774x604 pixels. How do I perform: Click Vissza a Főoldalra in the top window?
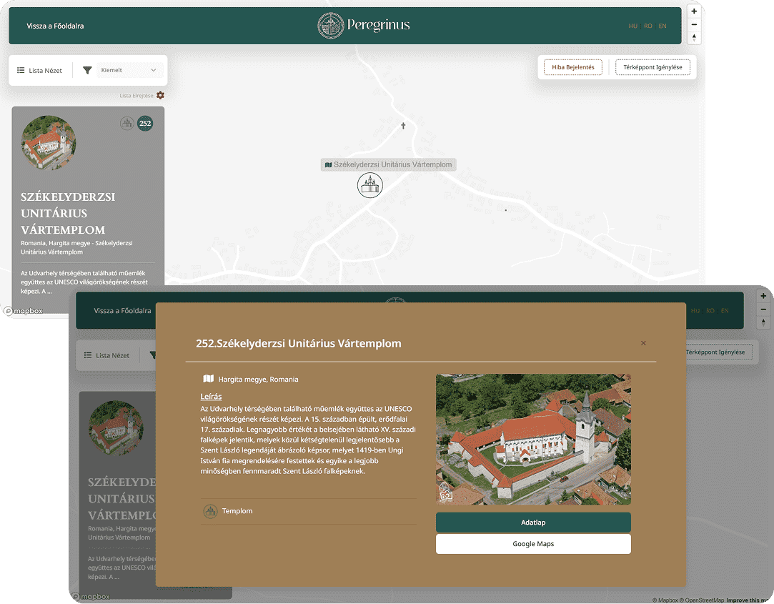click(55, 26)
